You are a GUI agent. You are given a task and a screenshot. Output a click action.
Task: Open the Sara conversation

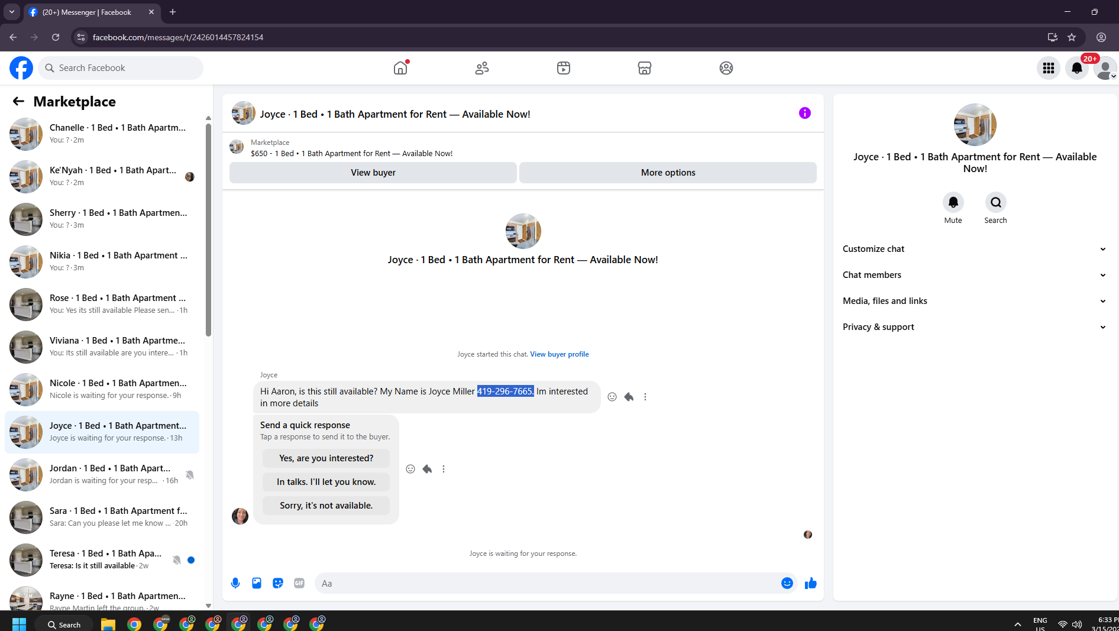click(102, 517)
